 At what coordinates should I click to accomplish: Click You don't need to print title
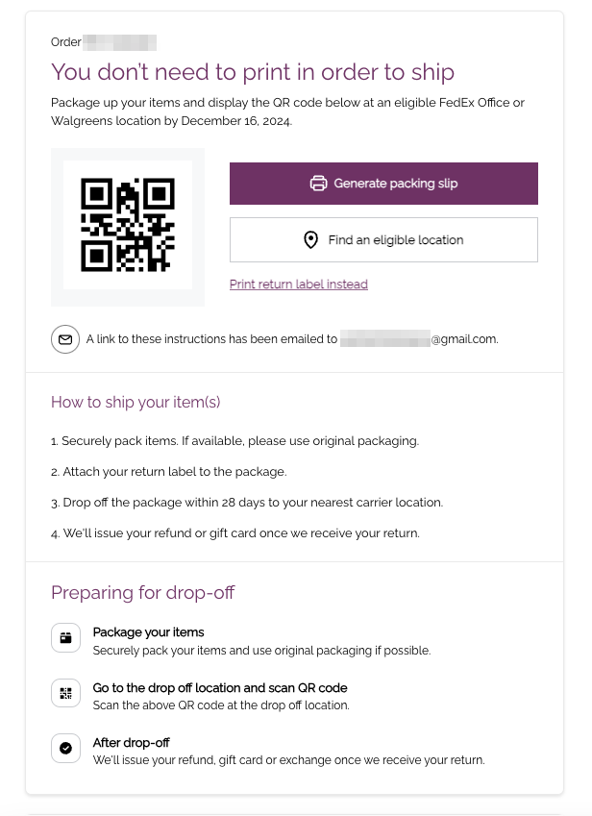pos(253,72)
